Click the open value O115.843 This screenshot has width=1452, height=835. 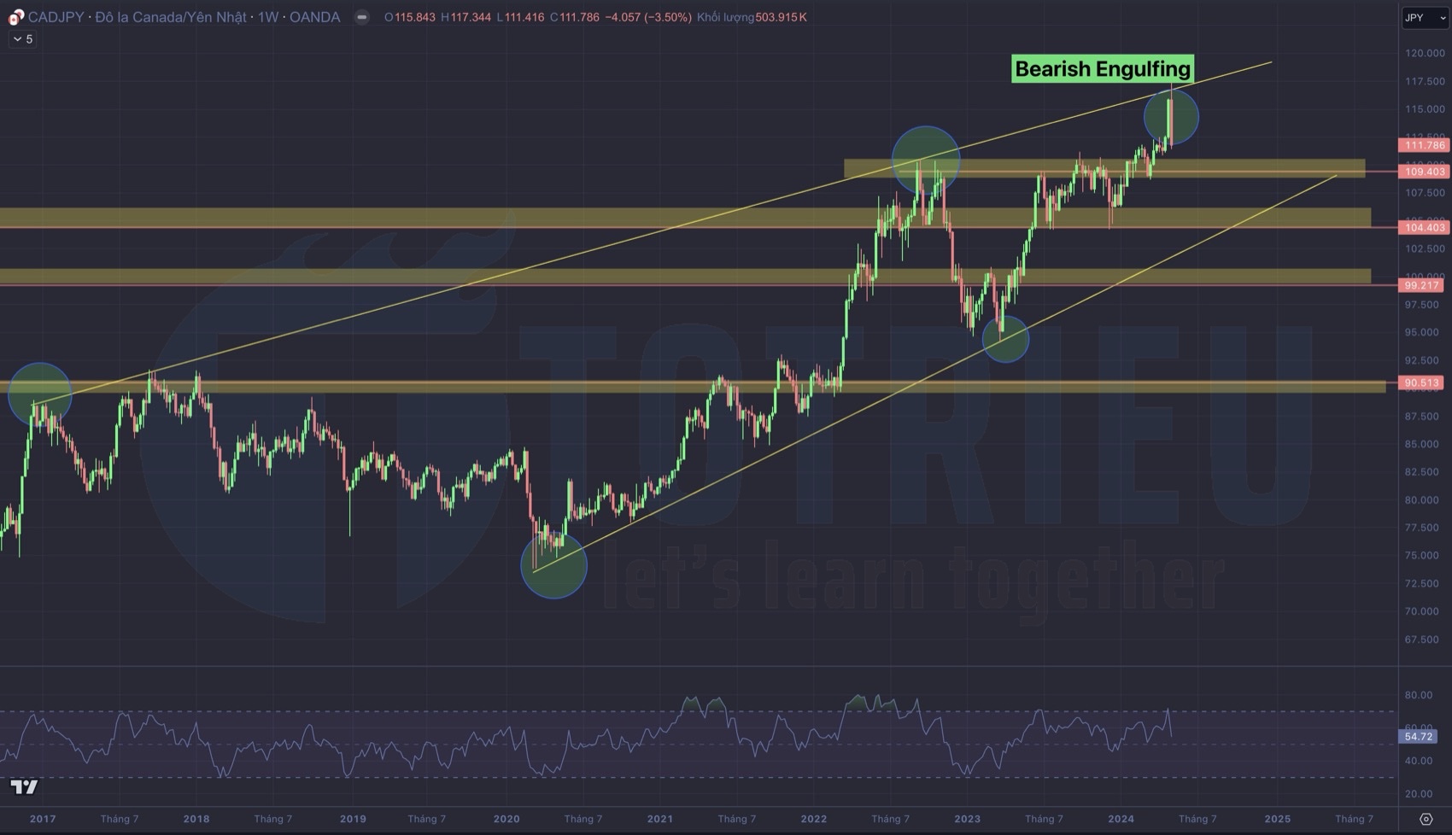(x=410, y=17)
